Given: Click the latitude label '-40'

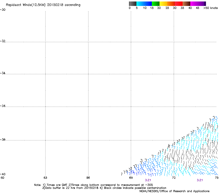Looking at the screenshot, I should 3,174.
